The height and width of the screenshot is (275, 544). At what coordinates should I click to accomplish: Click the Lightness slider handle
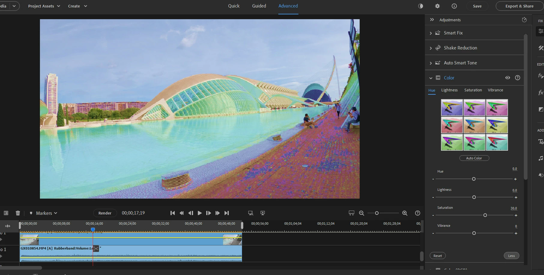pyautogui.click(x=474, y=197)
